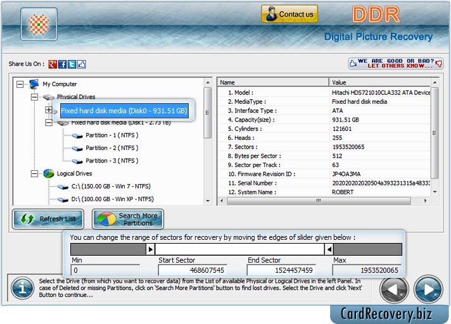This screenshot has width=451, height=324.
Task: Click details horizontal scroll right arrow
Action: 425,201
